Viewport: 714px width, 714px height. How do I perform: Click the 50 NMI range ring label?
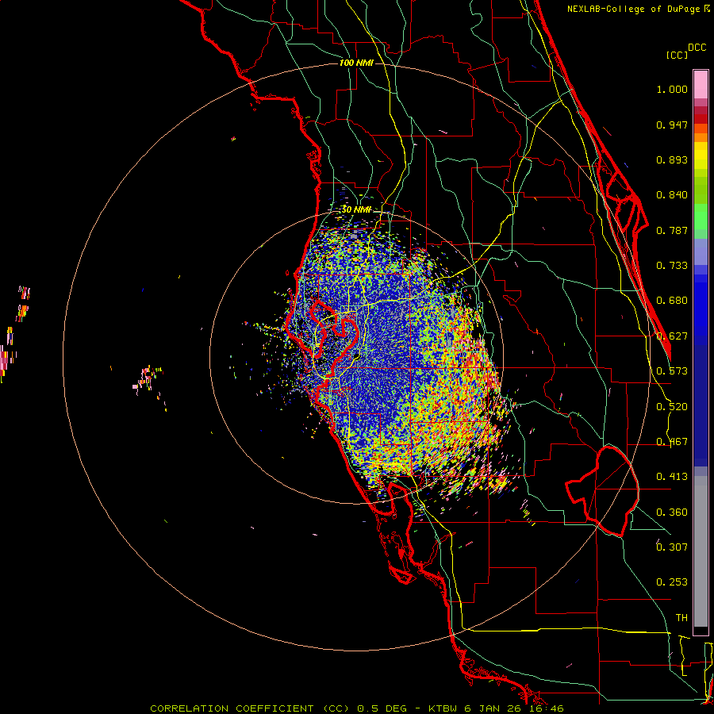pyautogui.click(x=356, y=209)
